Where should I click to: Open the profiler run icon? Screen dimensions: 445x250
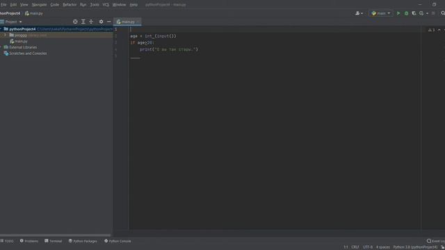tap(421, 13)
